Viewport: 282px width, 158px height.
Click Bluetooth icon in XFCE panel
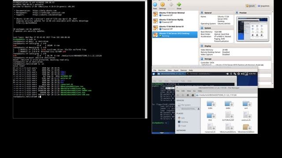pos(231,74)
